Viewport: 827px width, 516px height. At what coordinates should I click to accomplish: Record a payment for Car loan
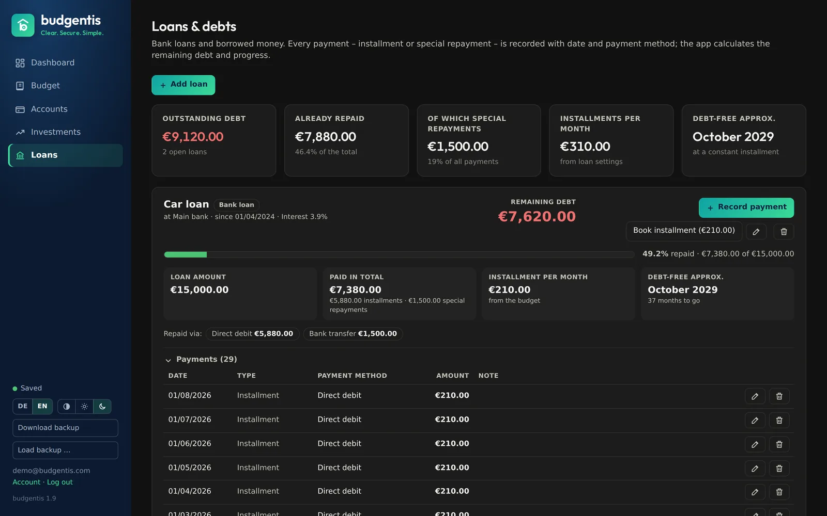pyautogui.click(x=746, y=207)
